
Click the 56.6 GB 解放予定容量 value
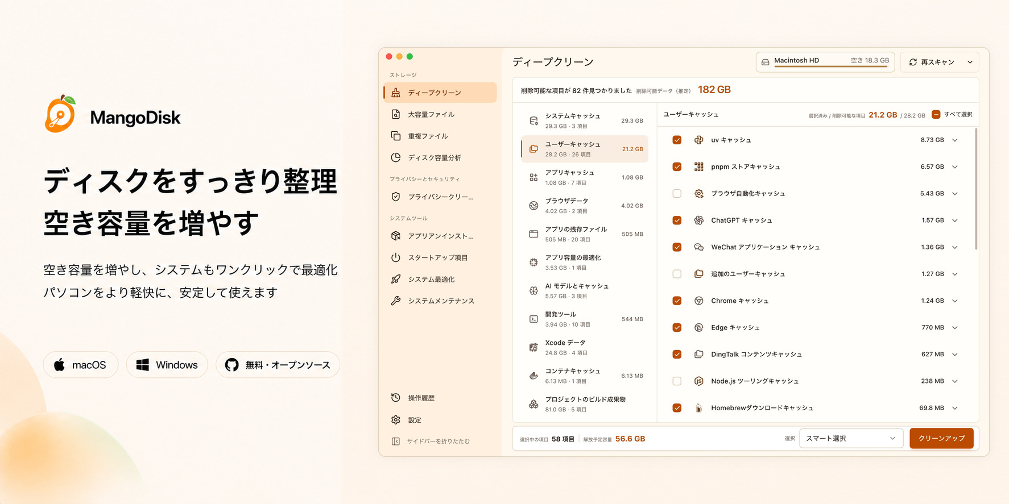pyautogui.click(x=630, y=439)
